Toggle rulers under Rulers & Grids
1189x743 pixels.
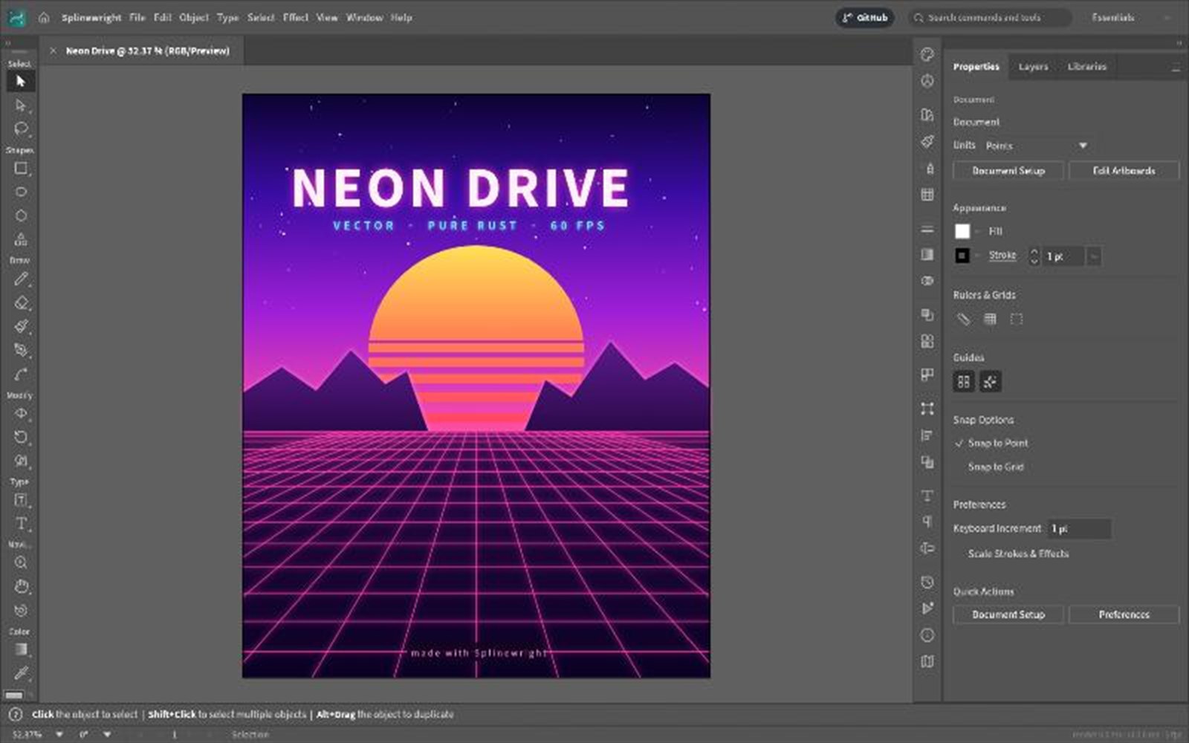click(x=963, y=319)
